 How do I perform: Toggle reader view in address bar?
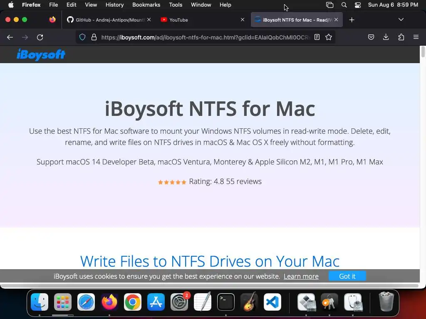coord(317,37)
